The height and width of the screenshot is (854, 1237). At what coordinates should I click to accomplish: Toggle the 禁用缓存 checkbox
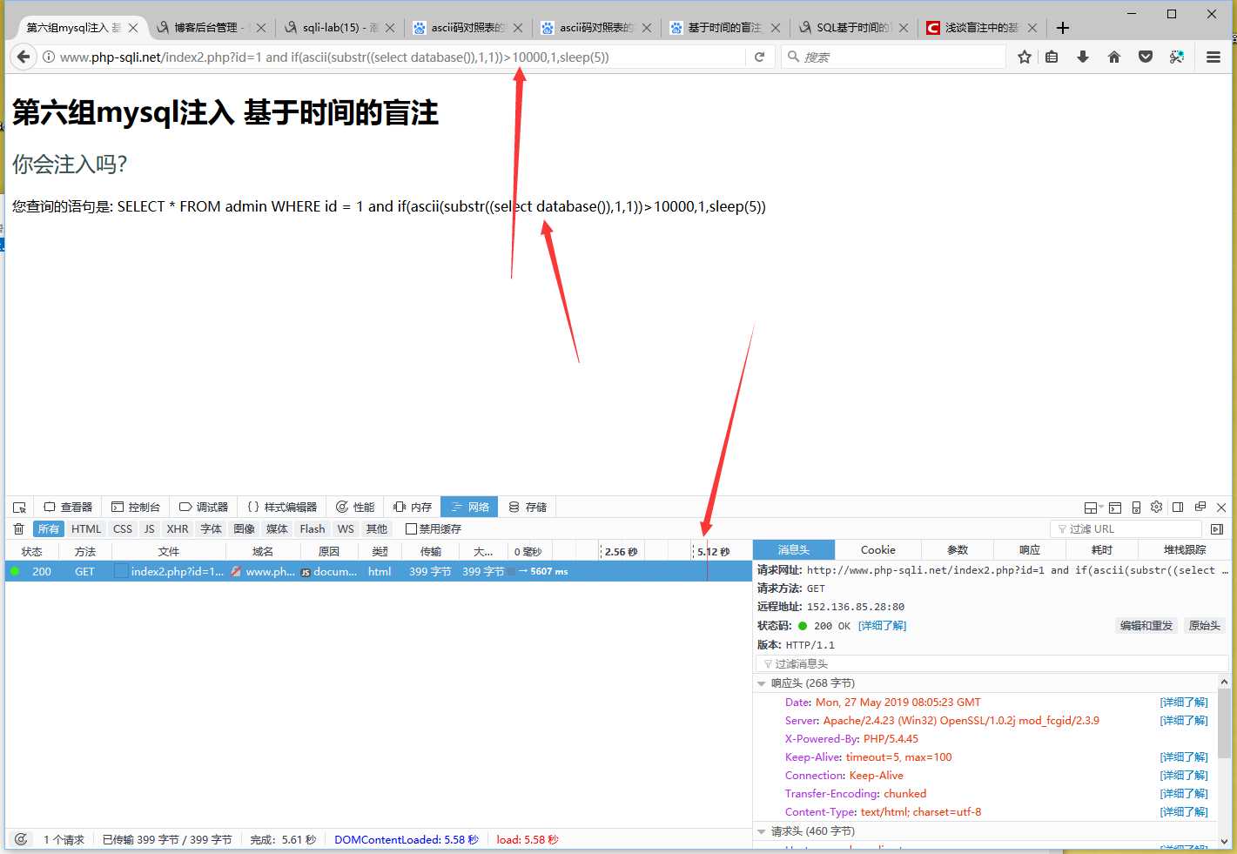coord(412,528)
